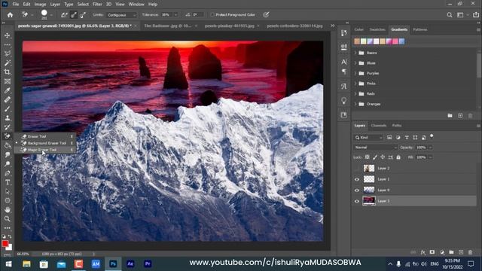Expand the Basics gradient folder
Image resolution: width=482 pixels, height=271 pixels.
[355, 53]
